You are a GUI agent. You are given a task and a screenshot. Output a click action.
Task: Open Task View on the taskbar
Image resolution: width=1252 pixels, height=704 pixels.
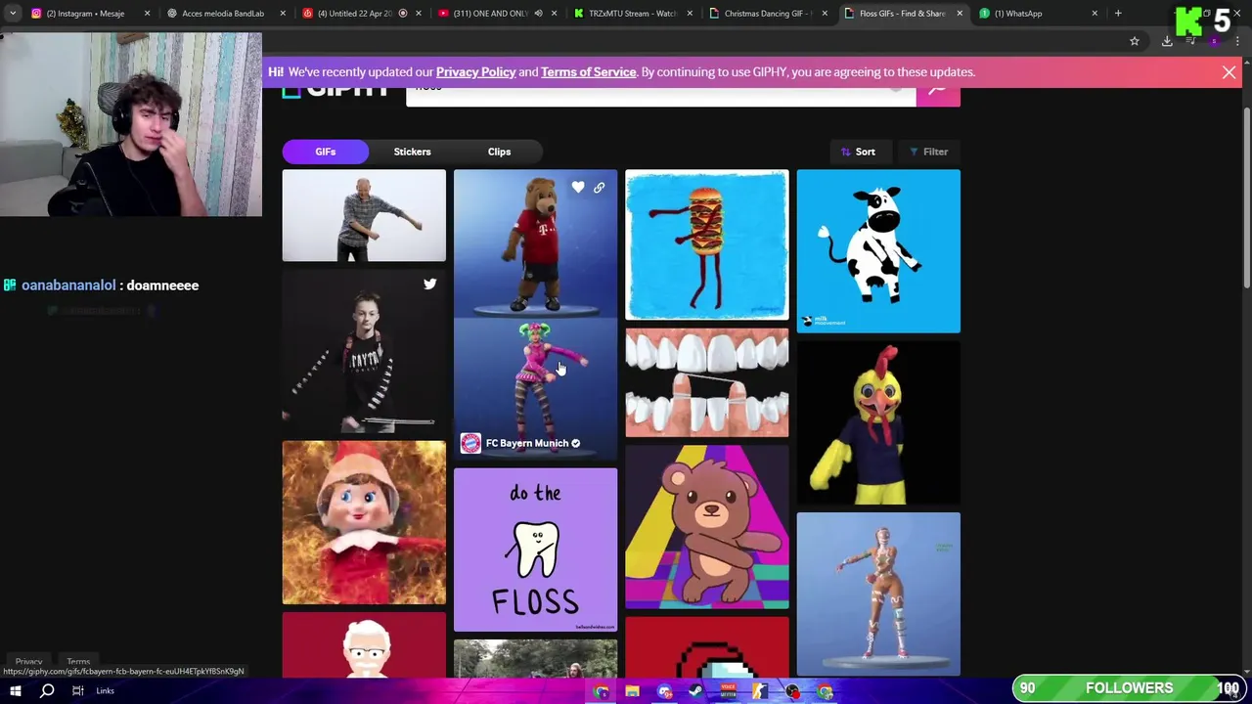click(x=77, y=690)
